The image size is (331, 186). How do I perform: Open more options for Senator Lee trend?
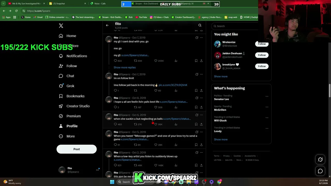pyautogui.click(x=267, y=96)
